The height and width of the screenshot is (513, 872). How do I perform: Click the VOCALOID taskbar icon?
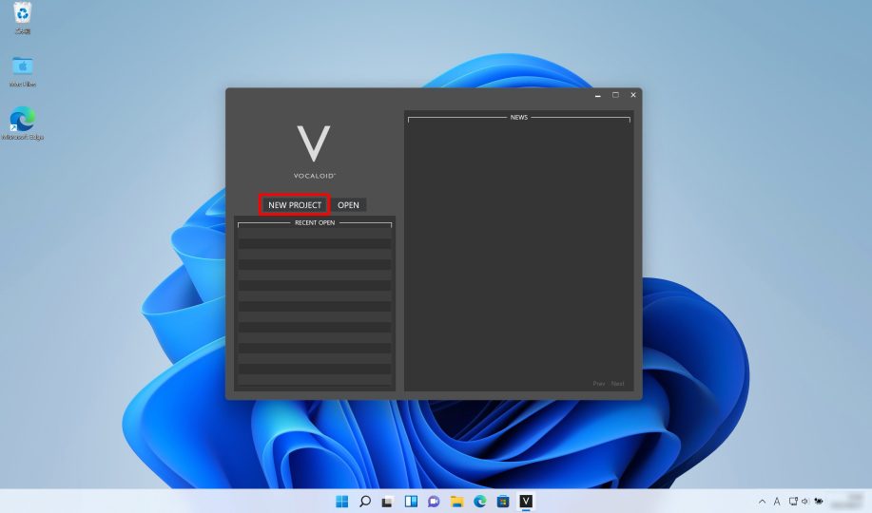(x=526, y=502)
